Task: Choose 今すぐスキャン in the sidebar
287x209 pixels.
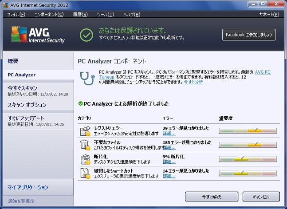Action: (39, 91)
